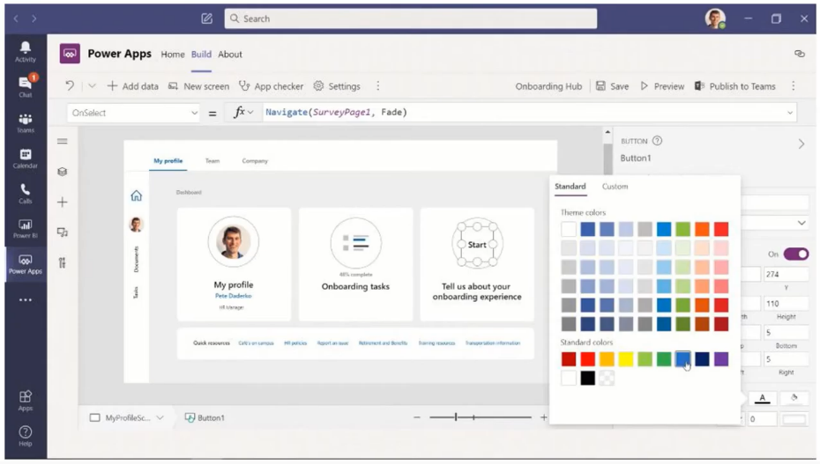
Task: Open Settings gear in toolbar
Action: [337, 86]
